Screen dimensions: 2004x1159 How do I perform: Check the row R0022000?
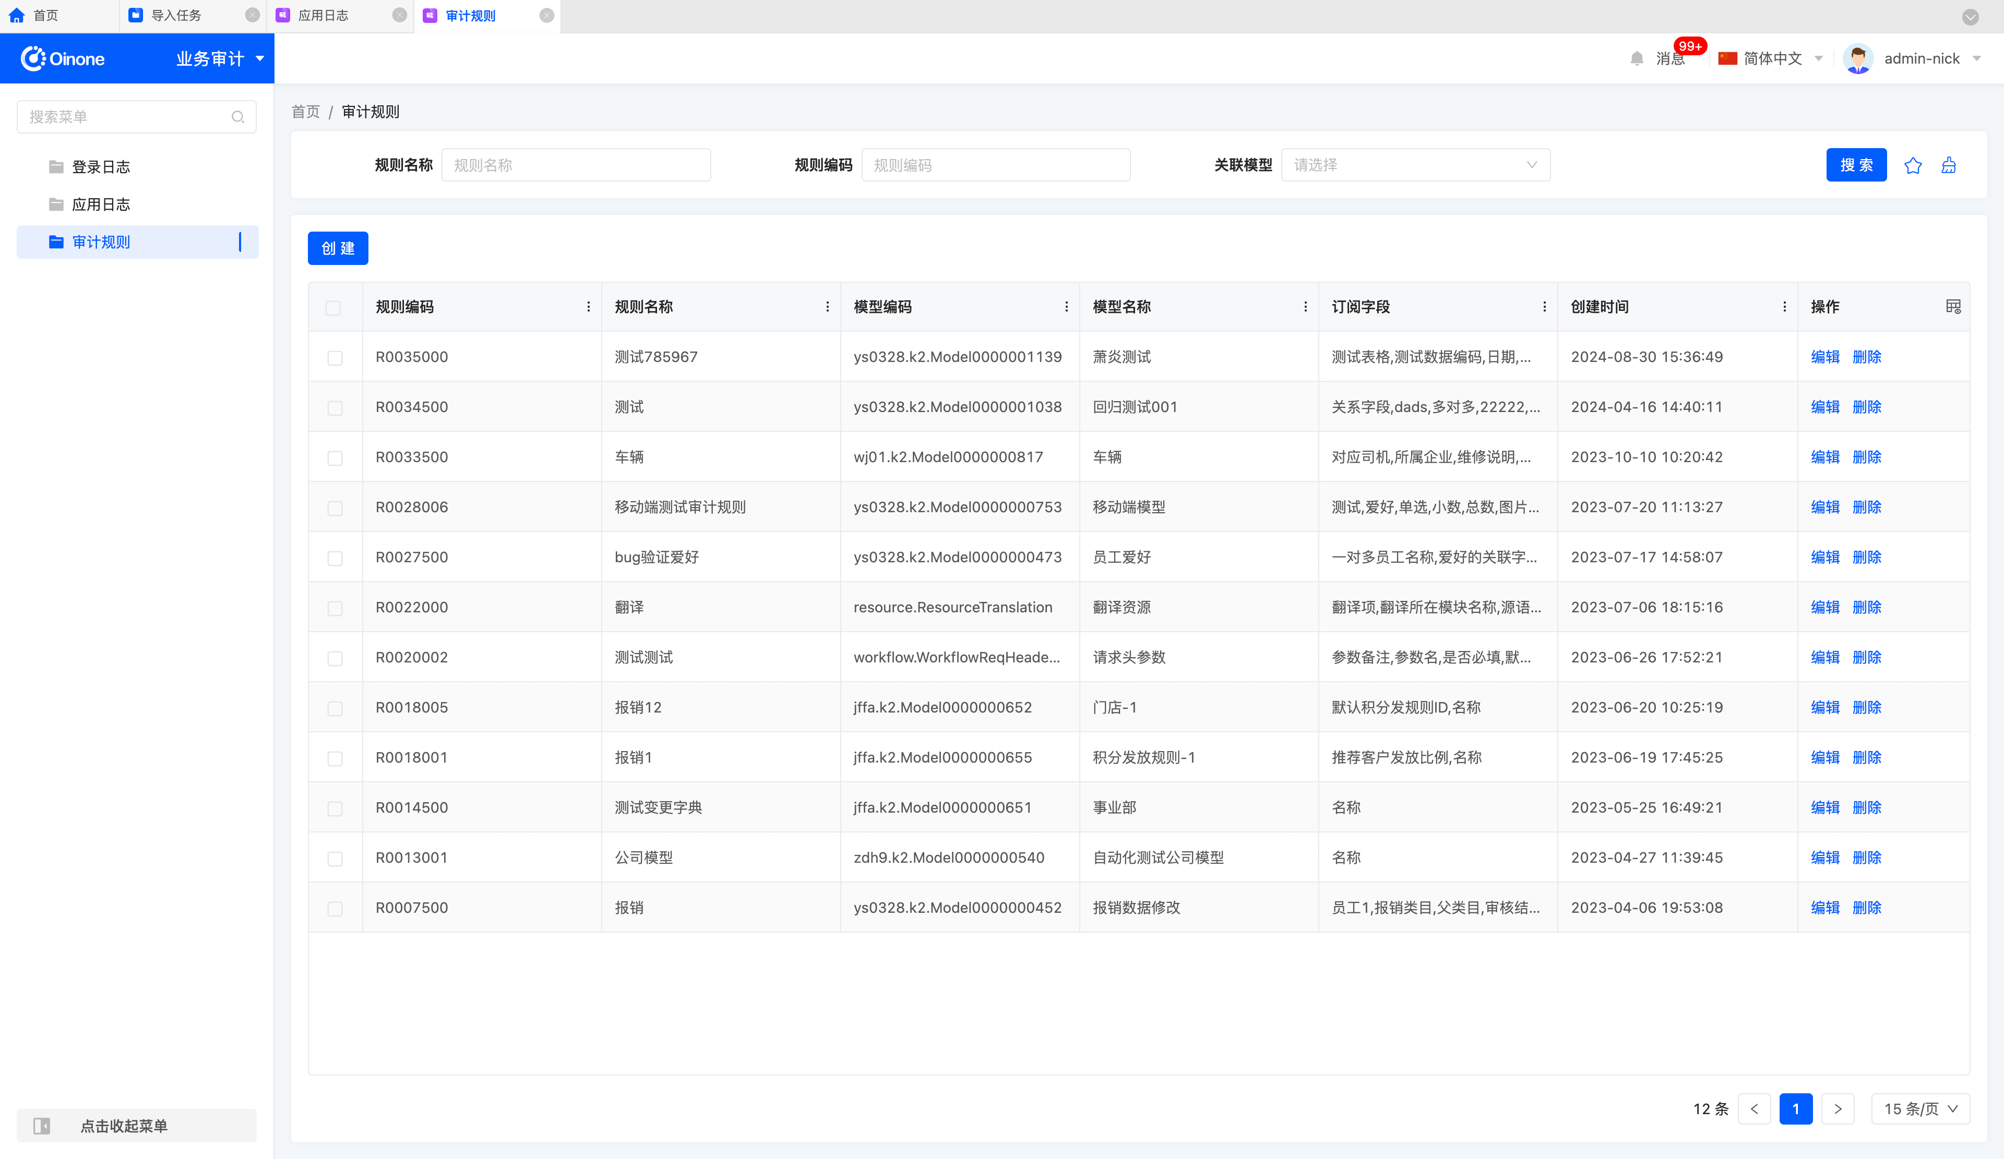(x=335, y=608)
